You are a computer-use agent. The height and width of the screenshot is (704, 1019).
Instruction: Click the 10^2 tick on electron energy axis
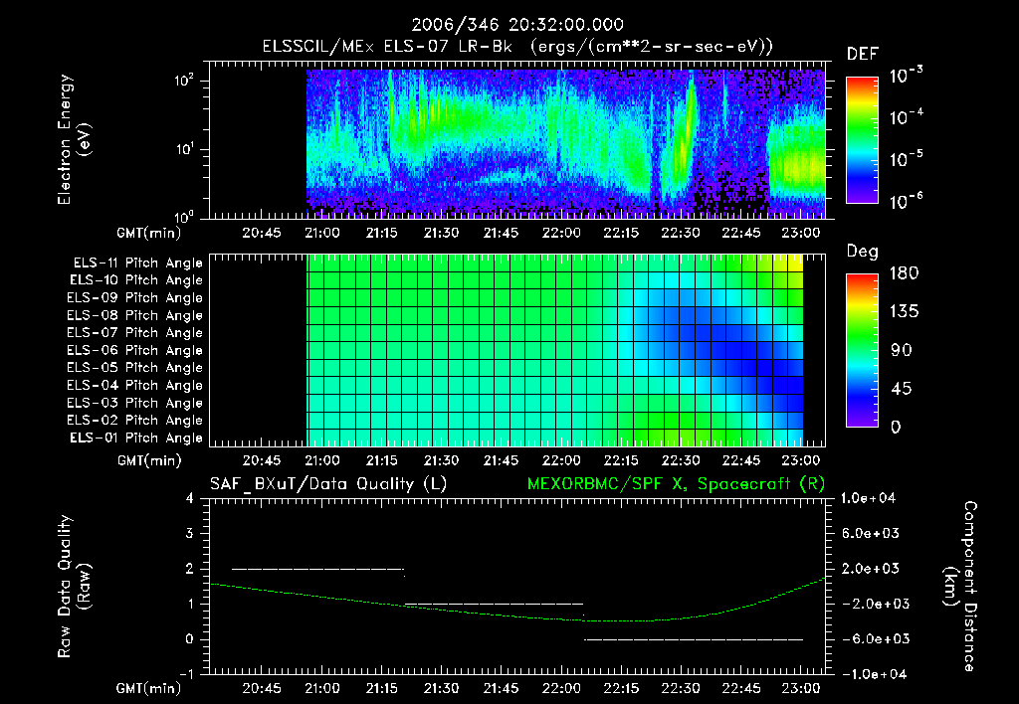[184, 81]
